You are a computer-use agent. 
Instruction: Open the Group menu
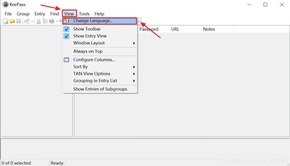(x=23, y=14)
